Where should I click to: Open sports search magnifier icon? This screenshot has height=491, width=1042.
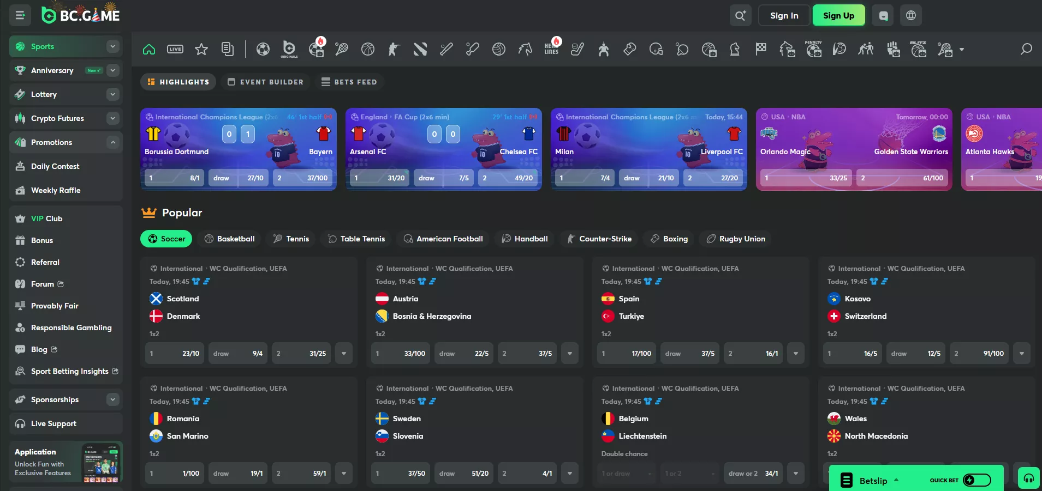(x=1026, y=49)
